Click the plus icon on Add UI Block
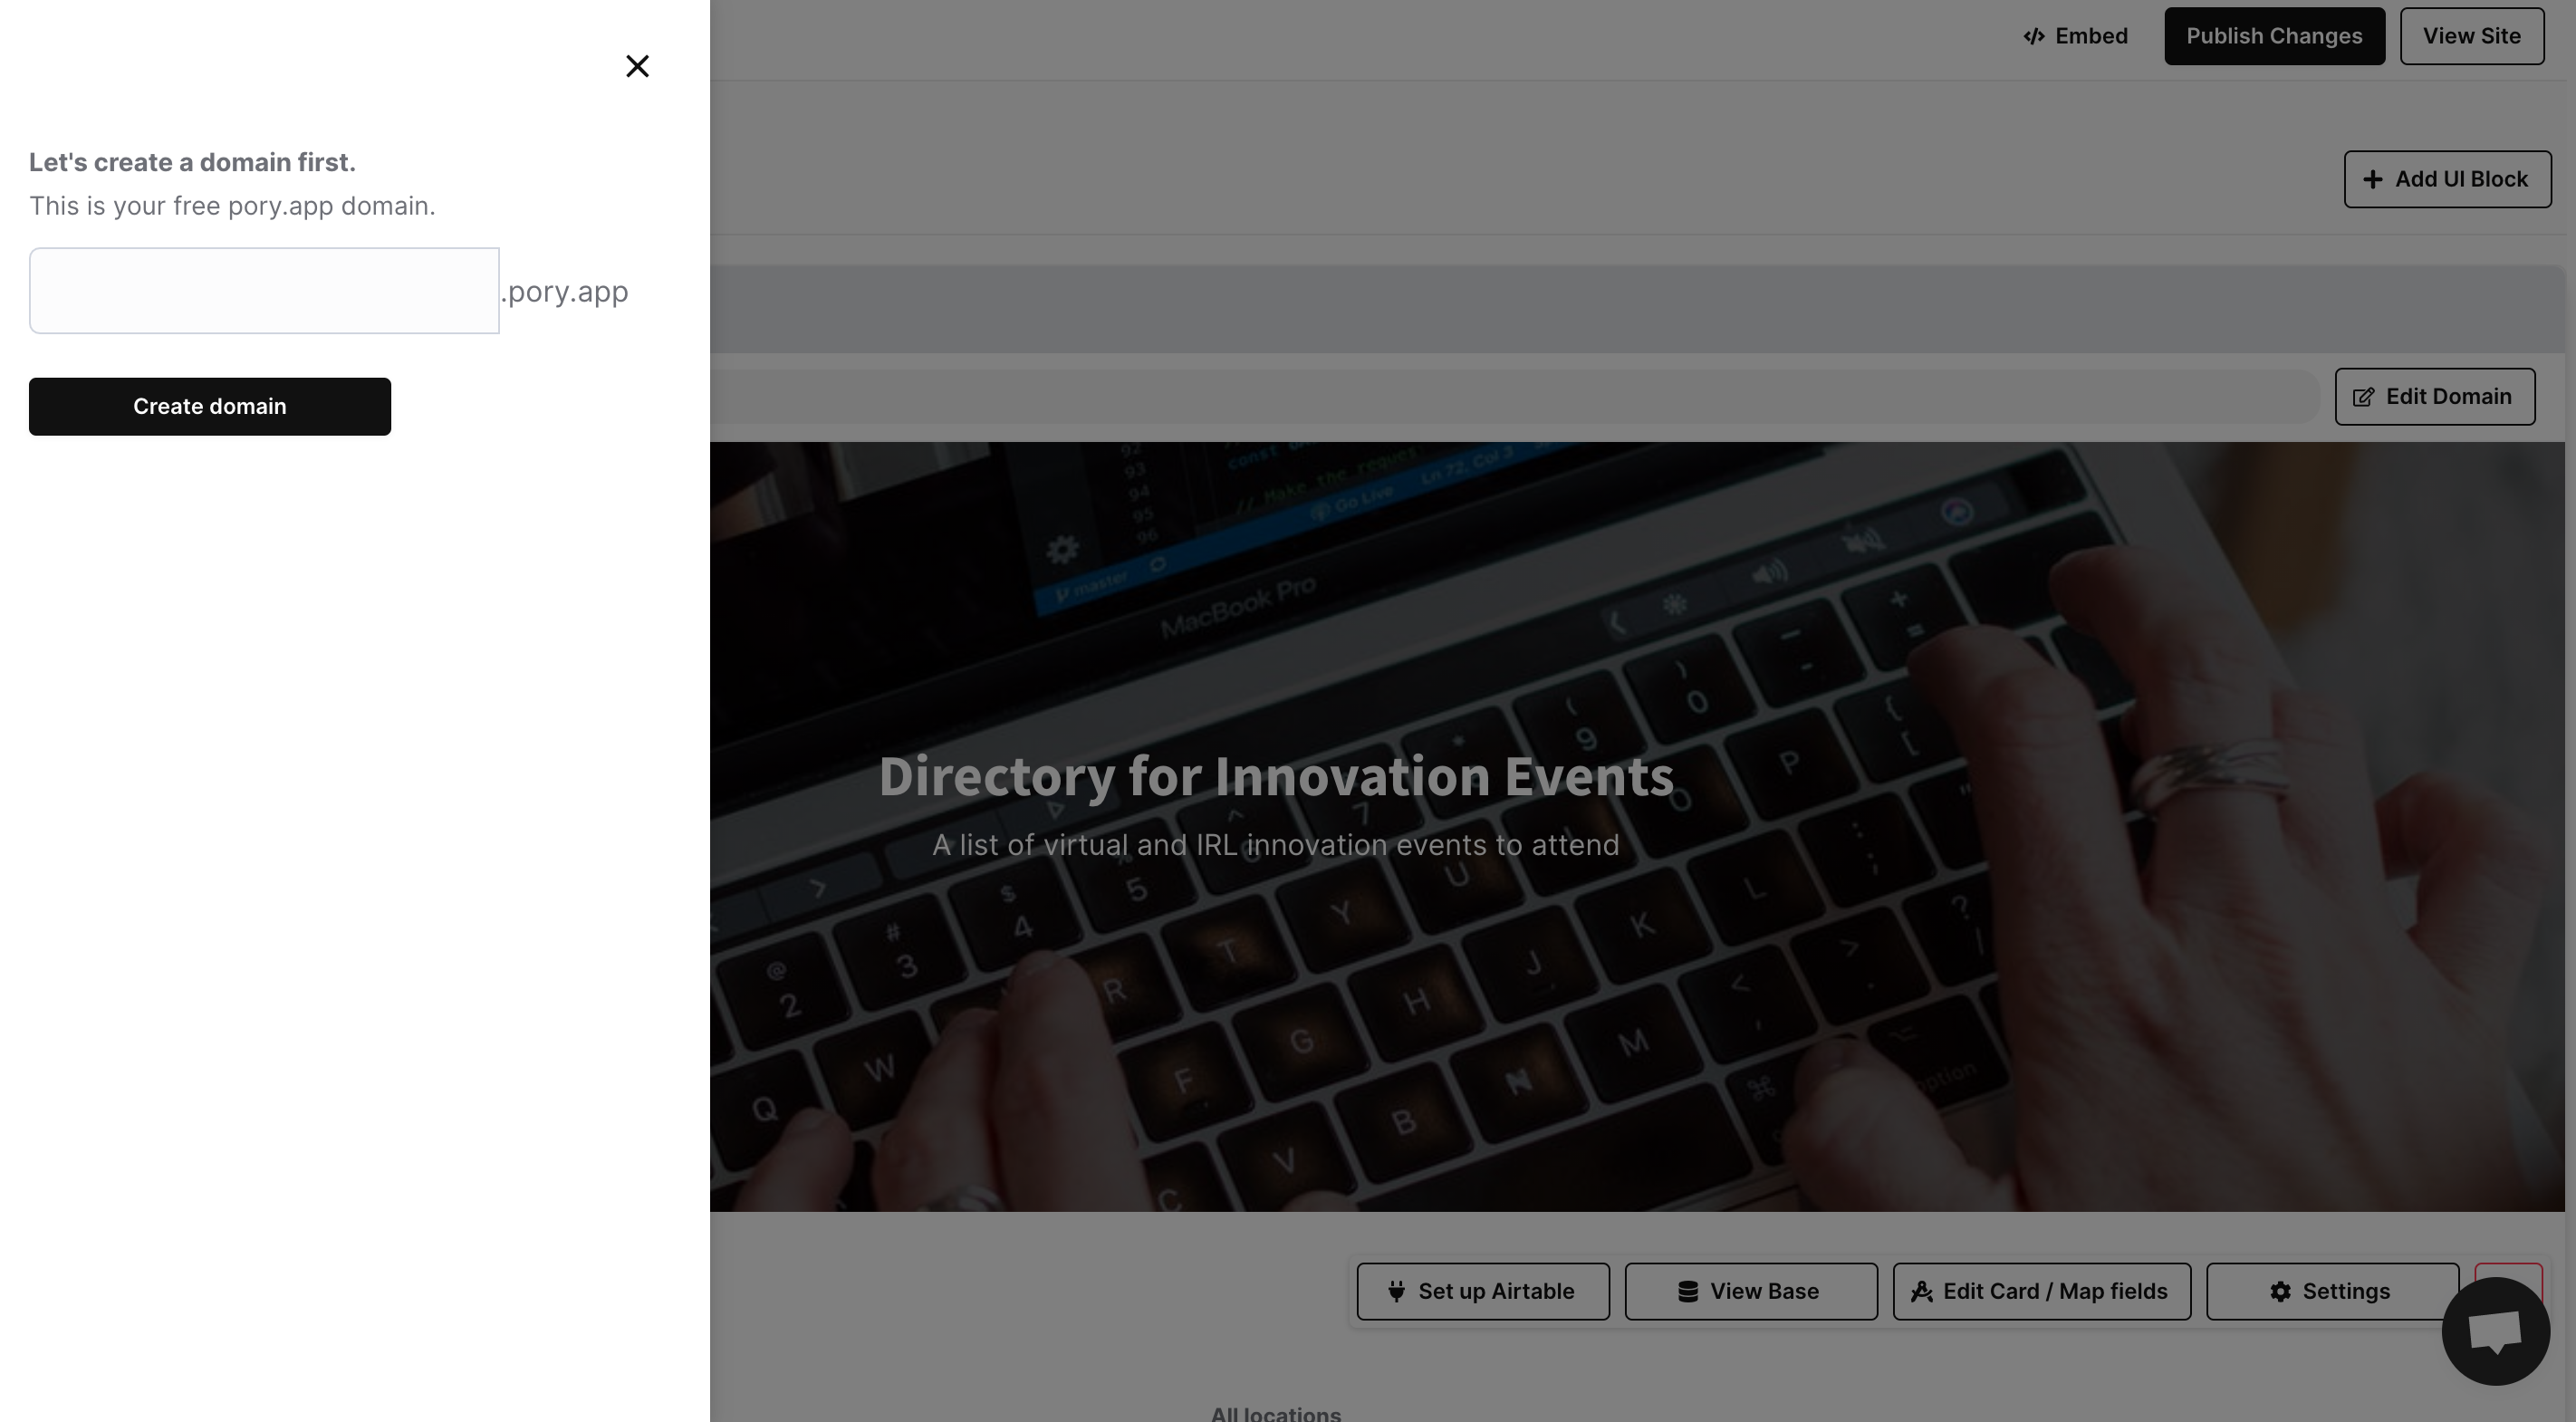Screen dimensions: 2576x1422 2372,179
